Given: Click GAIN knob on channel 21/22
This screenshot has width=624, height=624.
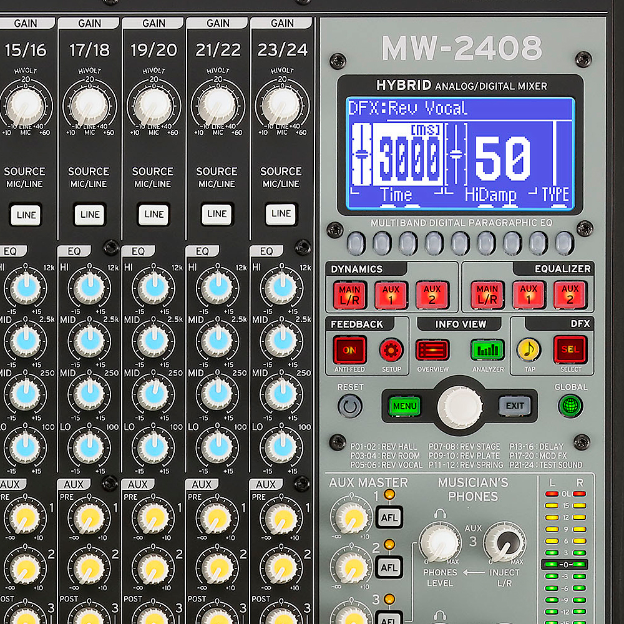Looking at the screenshot, I should 218,106.
